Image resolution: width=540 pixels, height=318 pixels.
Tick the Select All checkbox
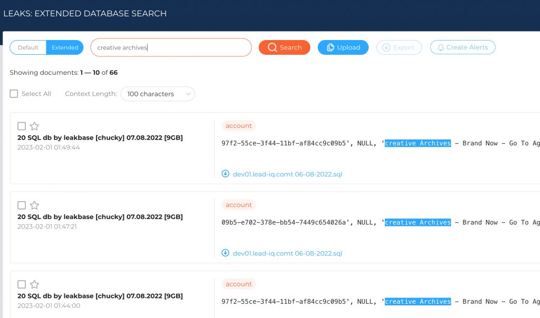point(14,94)
